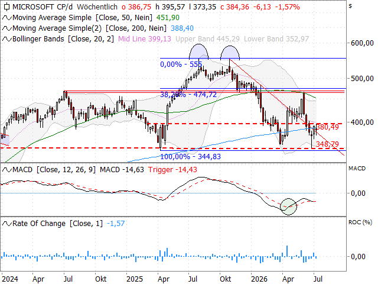
Task: Click the 2024 time axis label
Action: point(10,279)
